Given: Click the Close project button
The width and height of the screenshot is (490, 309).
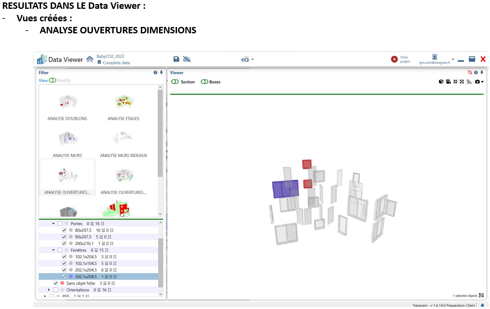Looking at the screenshot, I should 400,59.
